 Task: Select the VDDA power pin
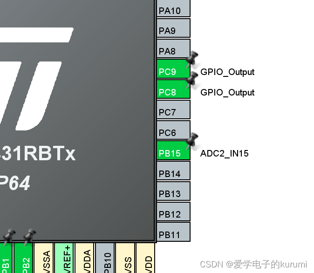[85, 258]
